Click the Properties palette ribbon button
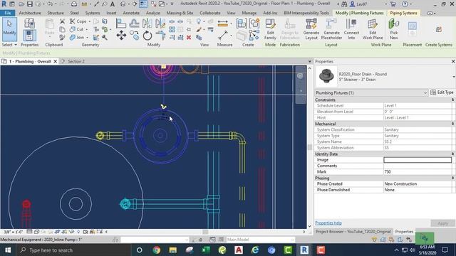Image resolution: width=456 pixels, height=256 pixels. pos(29,36)
